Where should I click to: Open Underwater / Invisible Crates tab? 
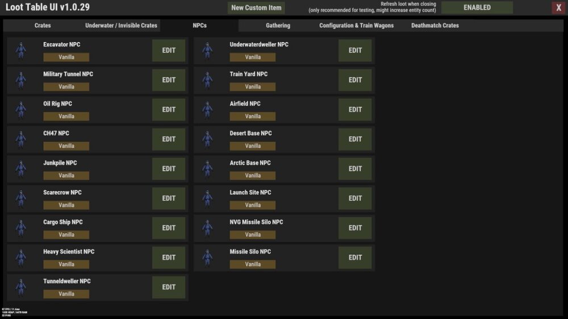121,26
